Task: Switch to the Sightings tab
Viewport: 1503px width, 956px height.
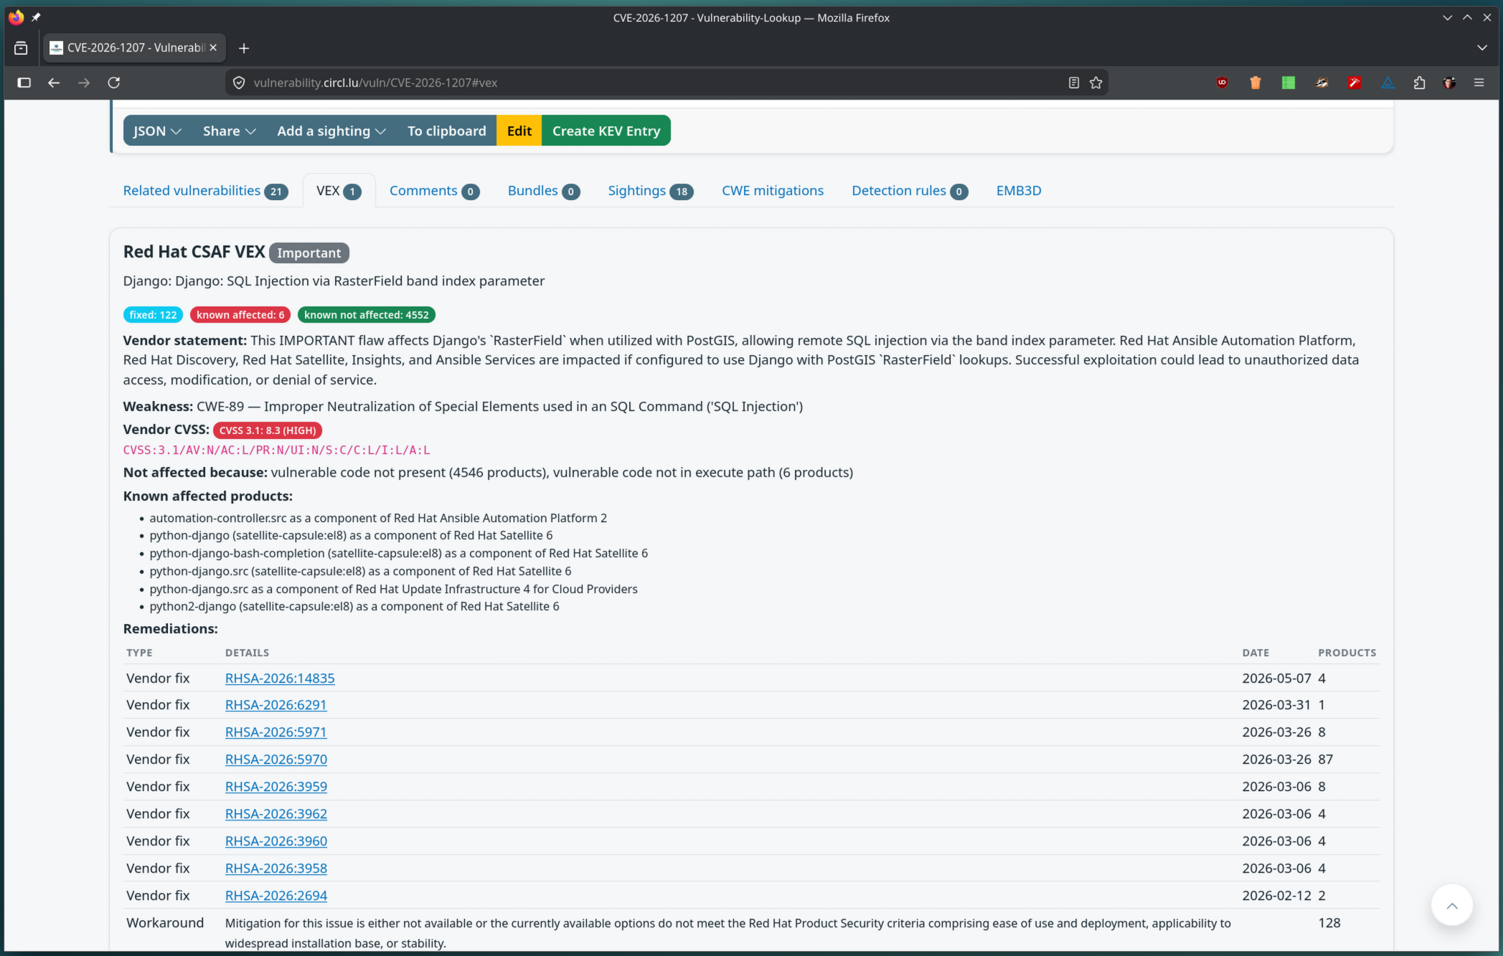Action: point(650,191)
